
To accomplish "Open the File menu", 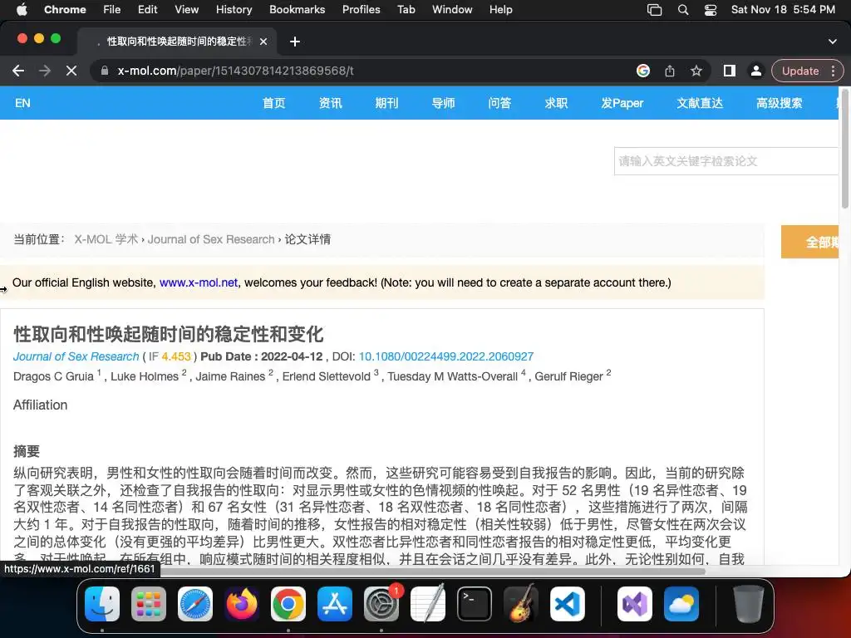I will tap(112, 10).
